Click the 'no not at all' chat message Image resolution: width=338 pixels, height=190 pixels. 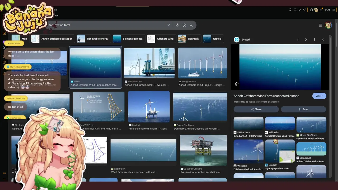point(16,107)
